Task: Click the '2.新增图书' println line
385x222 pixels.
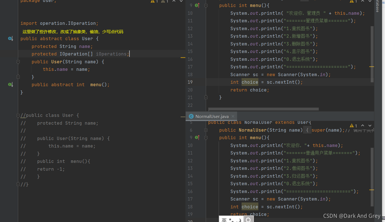Action: pyautogui.click(x=274, y=36)
